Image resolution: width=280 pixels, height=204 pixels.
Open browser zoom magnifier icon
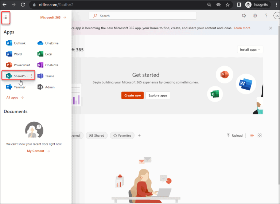[x=209, y=5]
